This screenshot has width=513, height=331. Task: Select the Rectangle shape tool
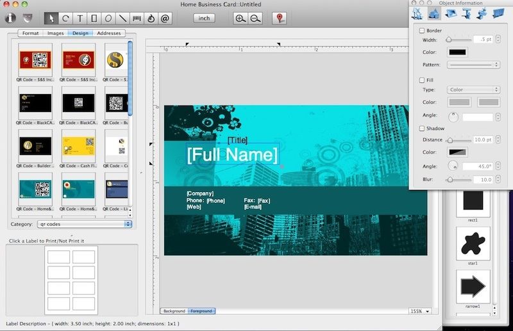coord(94,19)
